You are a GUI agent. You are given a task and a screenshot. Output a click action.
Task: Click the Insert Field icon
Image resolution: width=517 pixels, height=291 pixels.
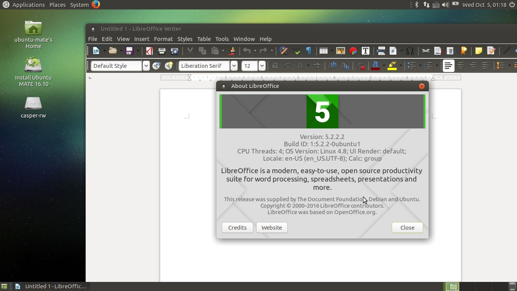pyautogui.click(x=394, y=51)
